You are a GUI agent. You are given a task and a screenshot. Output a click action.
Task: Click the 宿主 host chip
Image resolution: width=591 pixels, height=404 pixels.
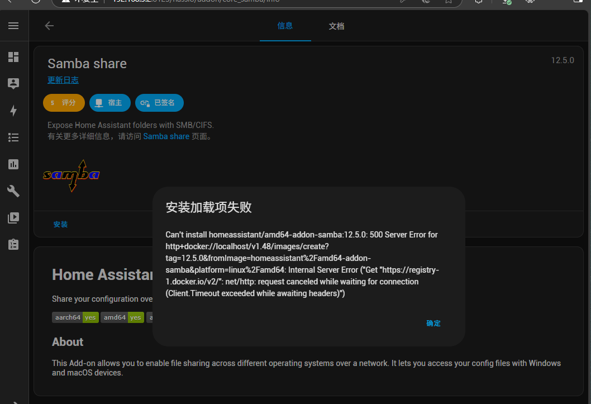click(x=110, y=103)
